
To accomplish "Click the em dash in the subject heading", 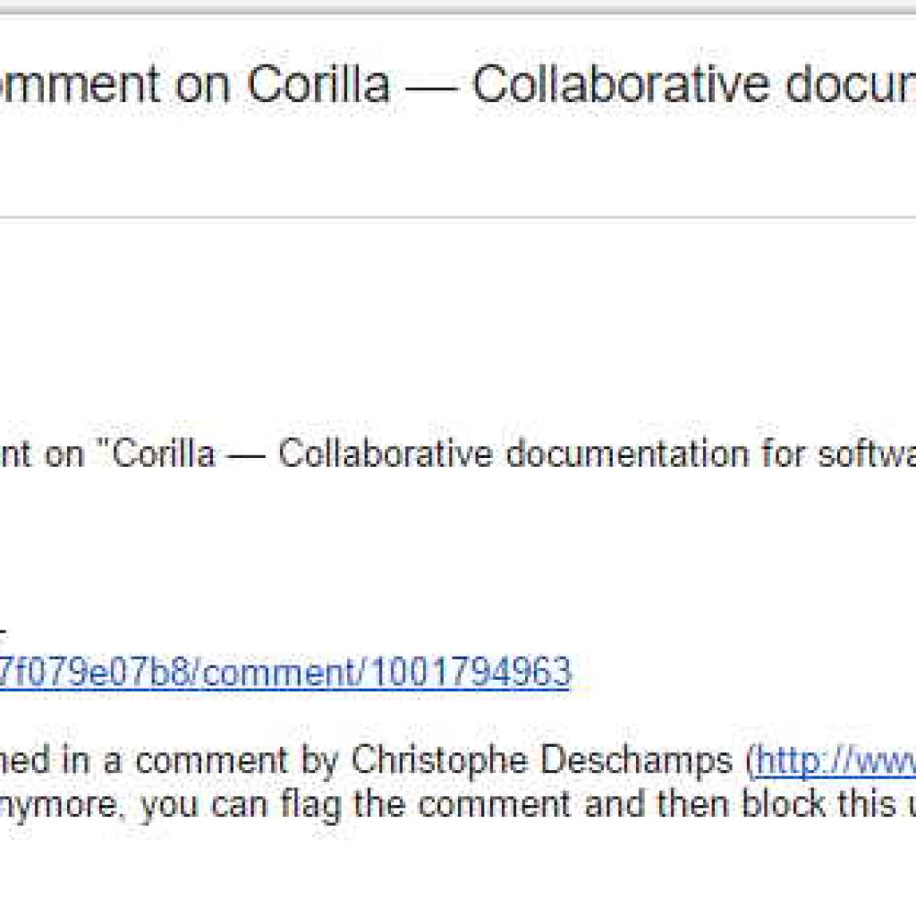I will (x=431, y=88).
